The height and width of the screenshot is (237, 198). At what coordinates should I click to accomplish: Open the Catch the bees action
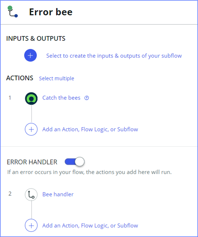click(61, 98)
